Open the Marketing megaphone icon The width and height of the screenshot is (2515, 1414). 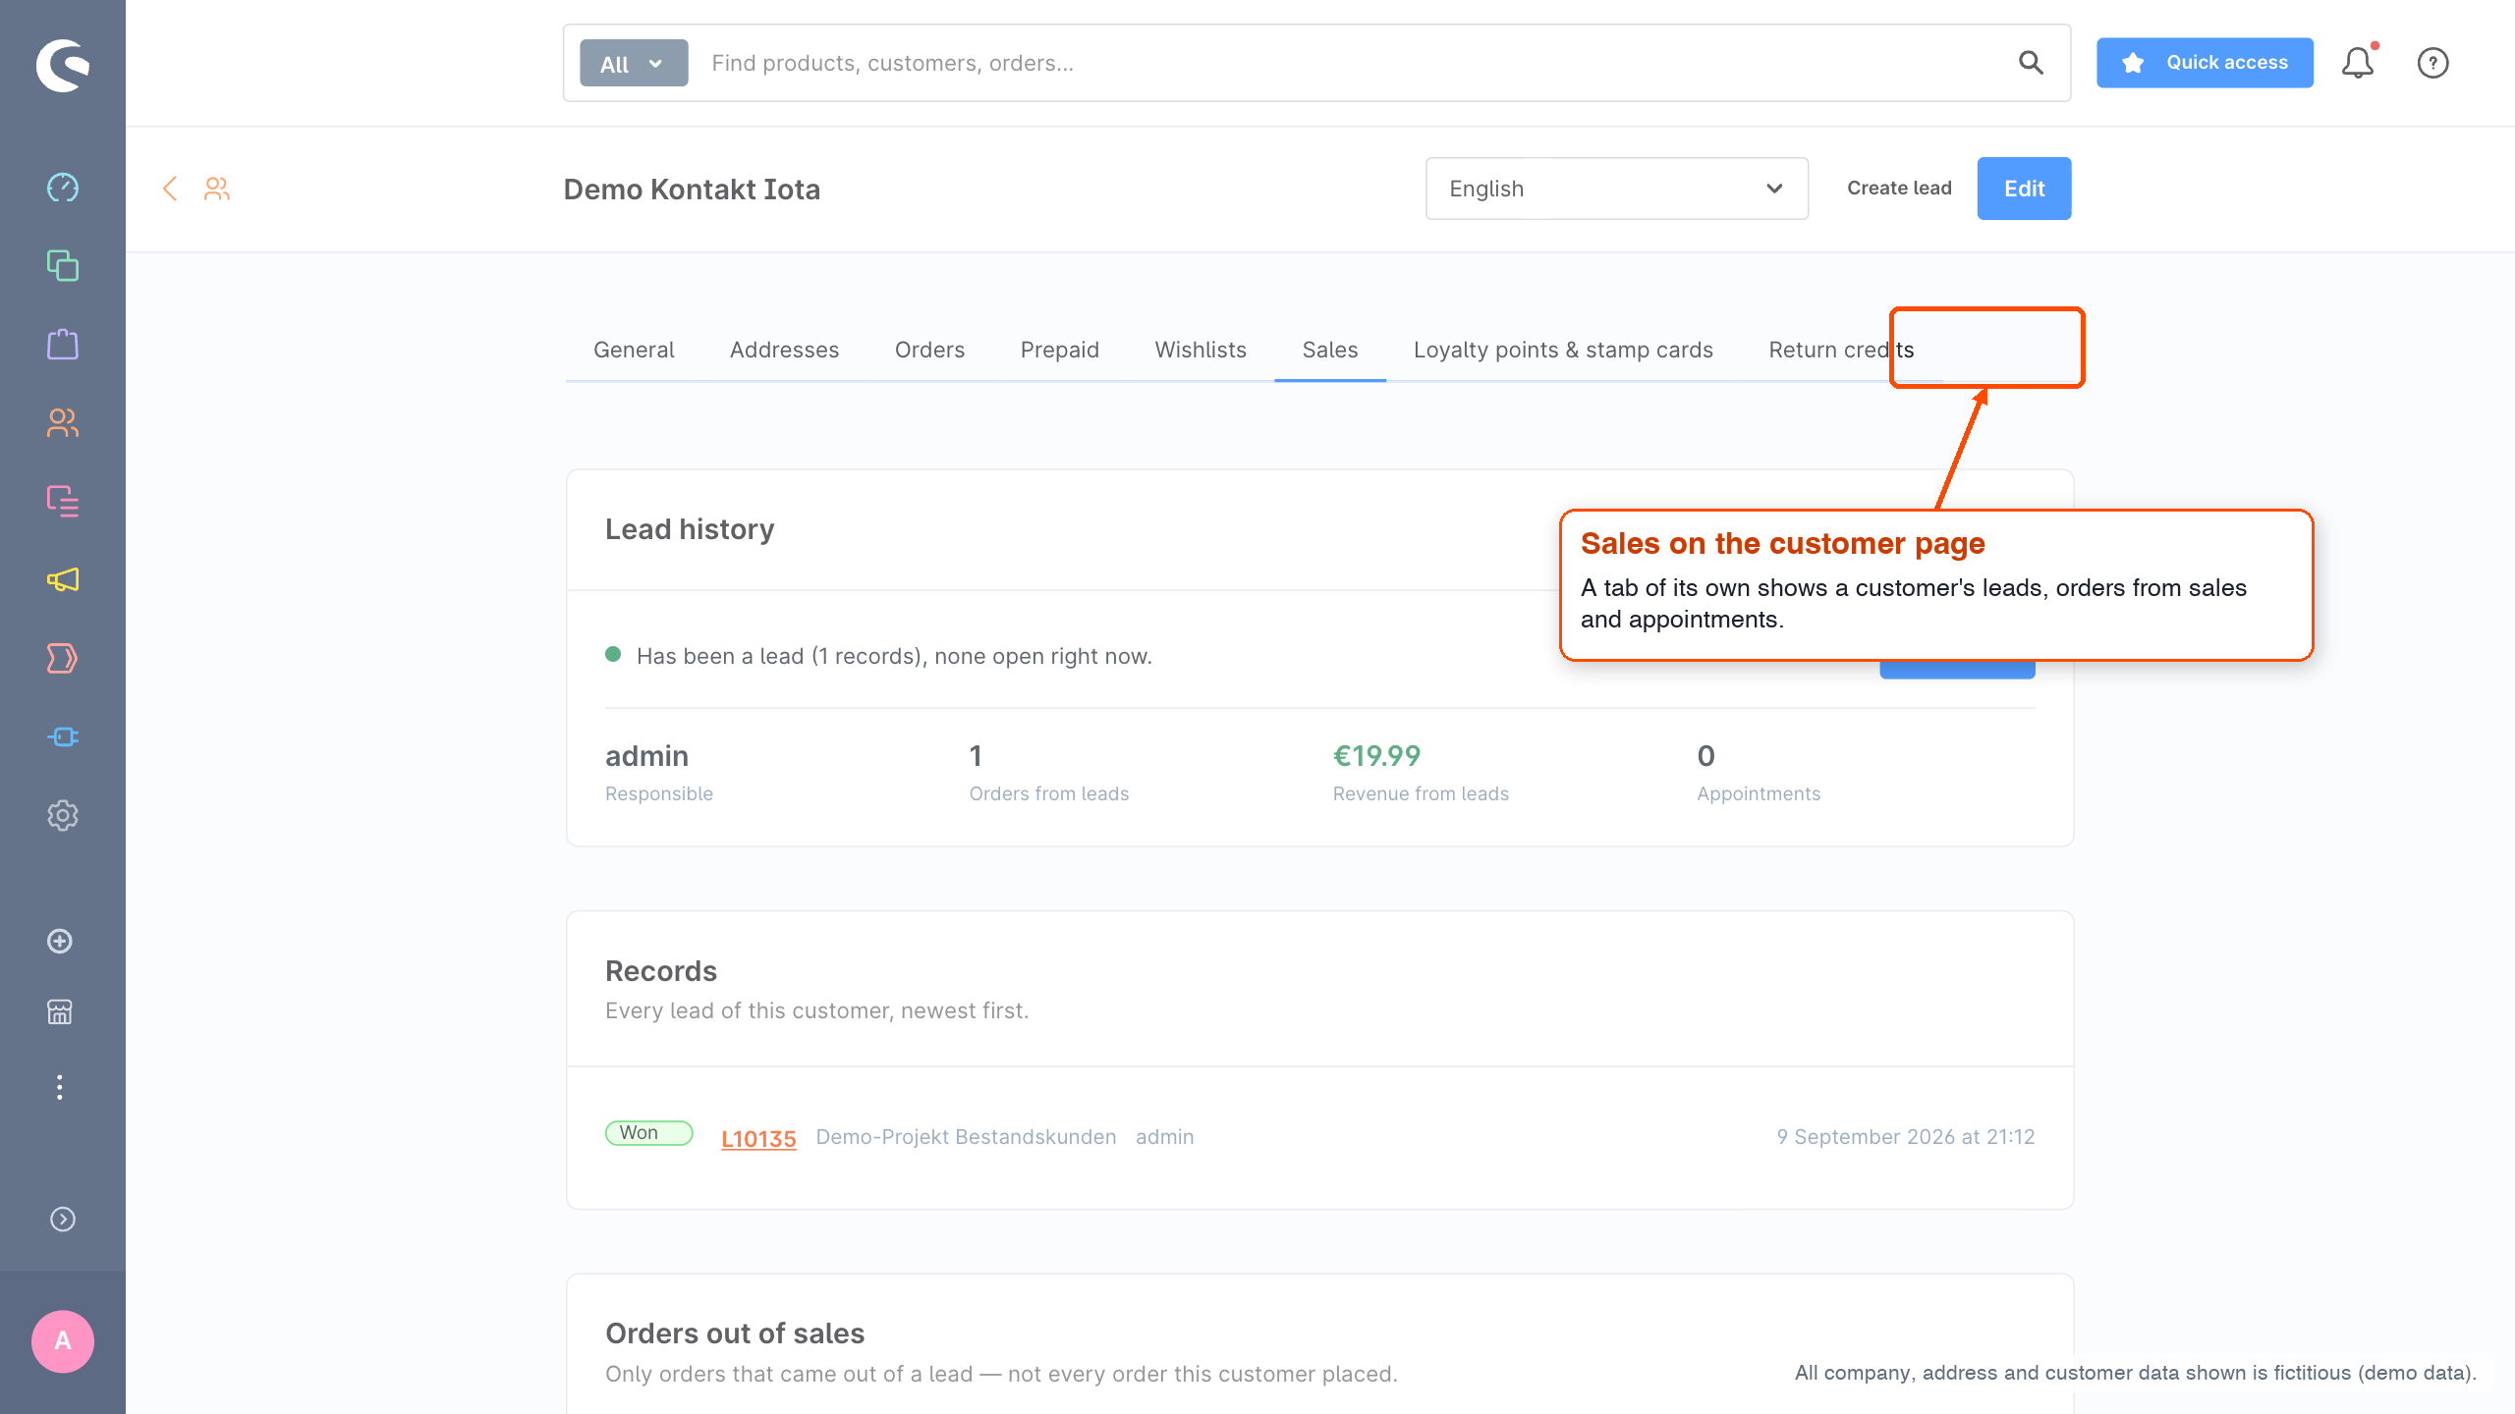coord(63,580)
